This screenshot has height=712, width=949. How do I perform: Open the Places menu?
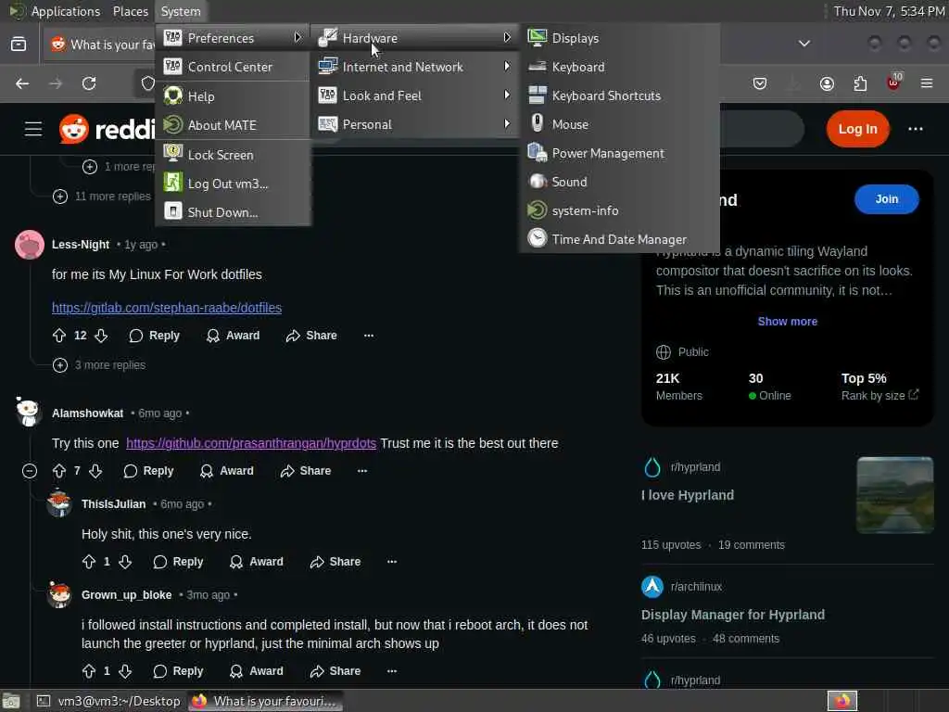(130, 11)
